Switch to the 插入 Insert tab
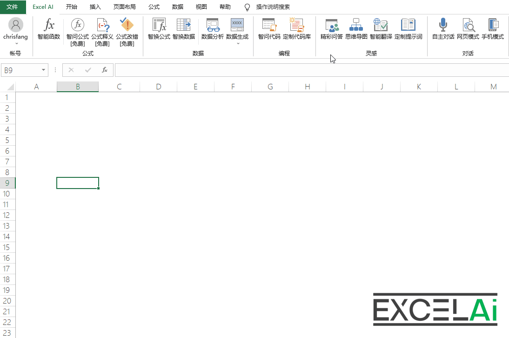509x338 pixels. 95,7
